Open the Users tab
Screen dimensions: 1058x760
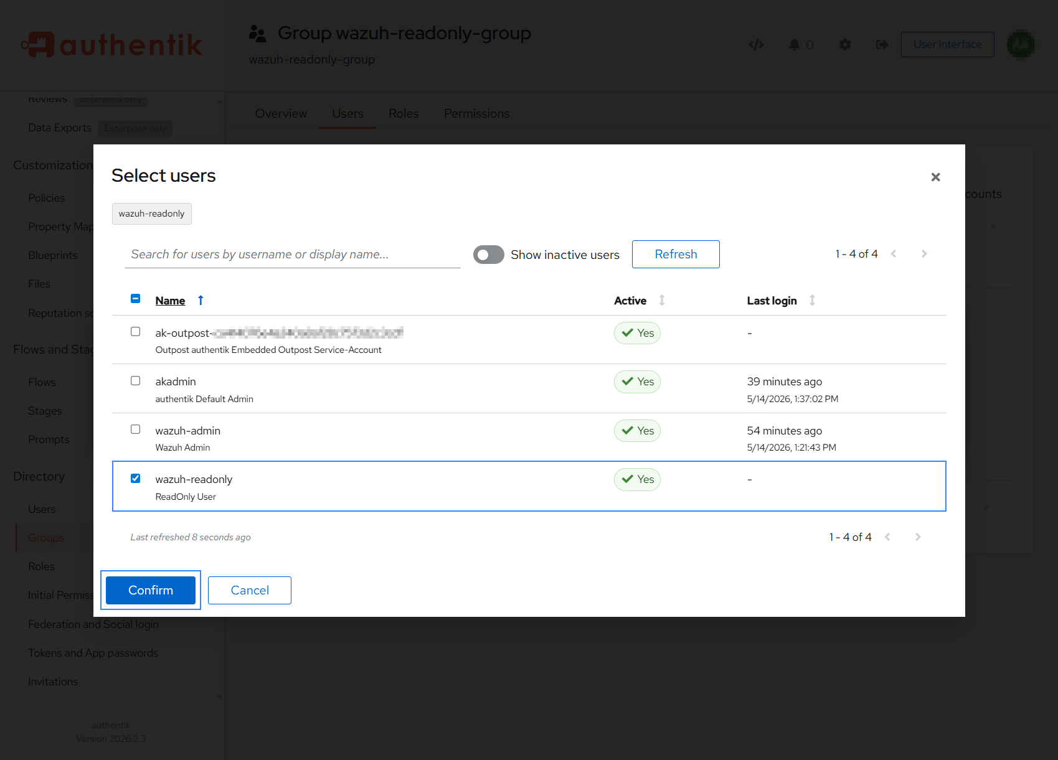347,113
